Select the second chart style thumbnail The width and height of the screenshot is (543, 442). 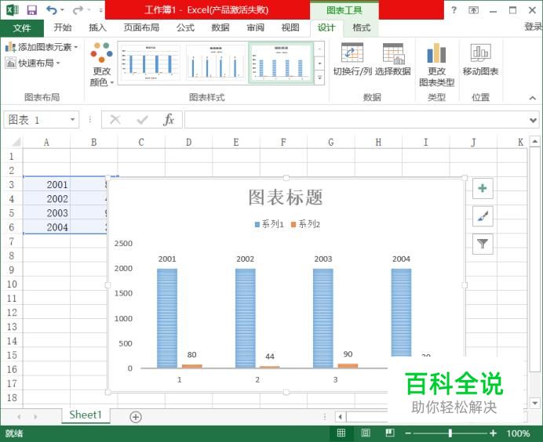pos(216,63)
